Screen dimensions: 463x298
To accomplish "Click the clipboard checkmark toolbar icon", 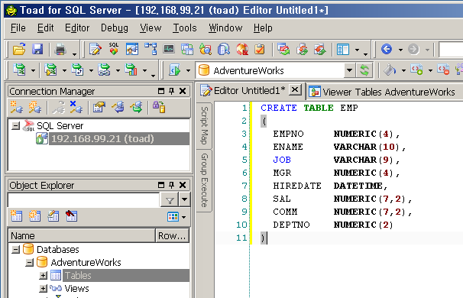I will [260, 49].
